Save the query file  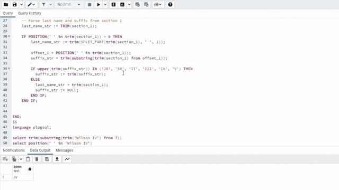coord(14,5)
